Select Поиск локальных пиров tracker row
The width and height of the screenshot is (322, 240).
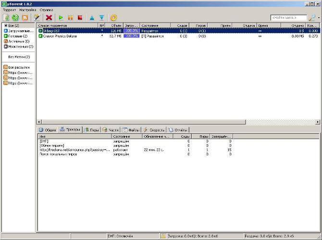coord(136,154)
